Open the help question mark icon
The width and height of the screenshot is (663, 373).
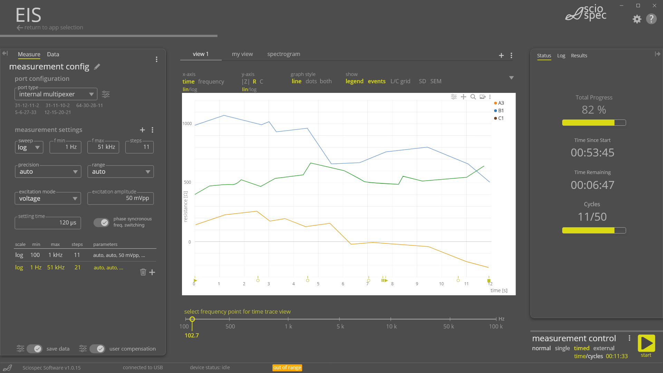tap(651, 19)
